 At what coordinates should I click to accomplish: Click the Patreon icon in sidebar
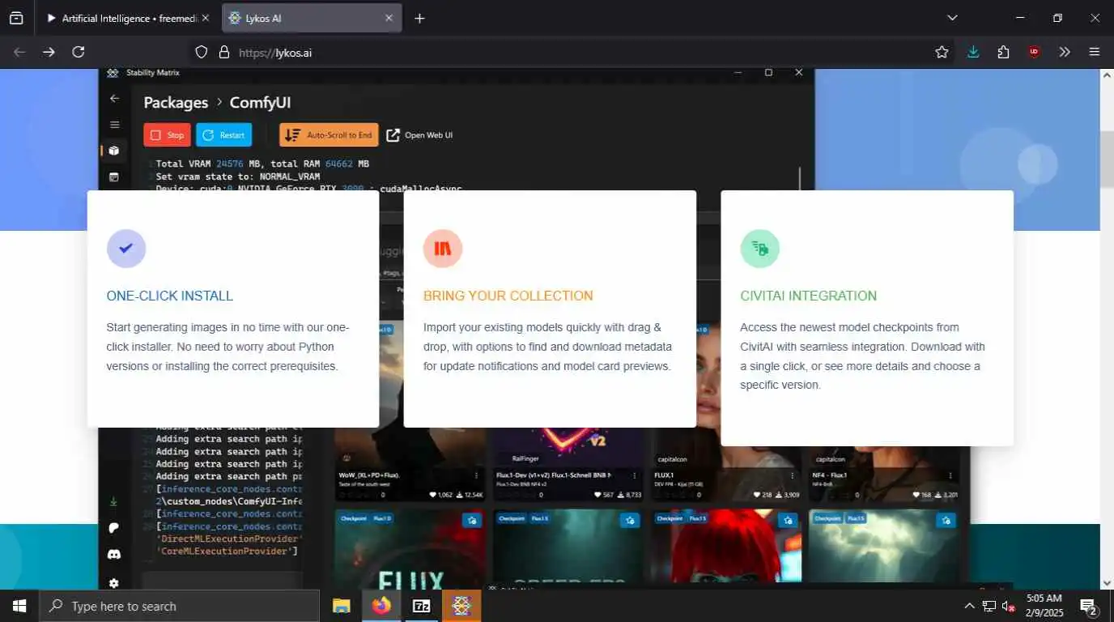click(113, 528)
